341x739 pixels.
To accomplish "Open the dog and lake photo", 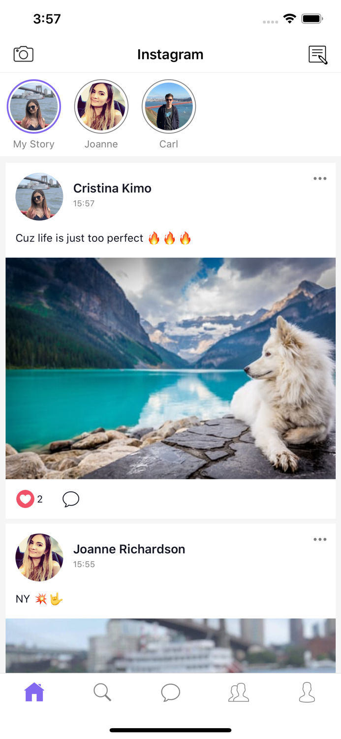I will [171, 368].
